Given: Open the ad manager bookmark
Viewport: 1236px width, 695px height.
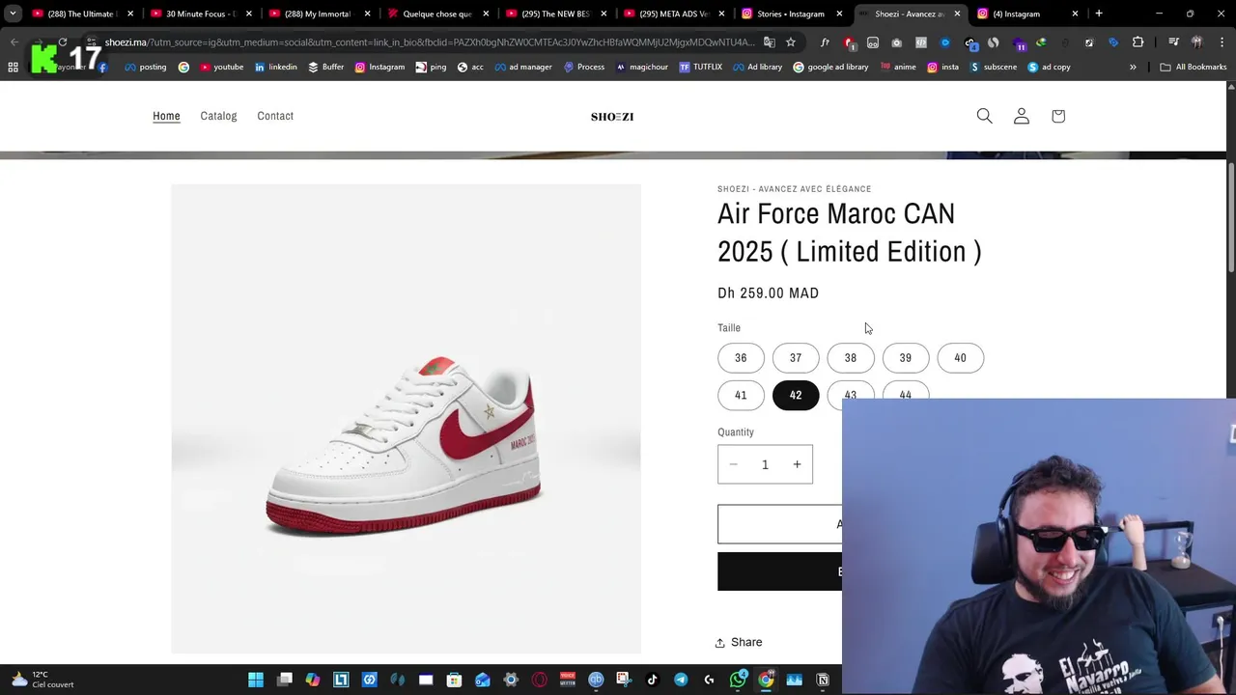Looking at the screenshot, I should (x=522, y=67).
